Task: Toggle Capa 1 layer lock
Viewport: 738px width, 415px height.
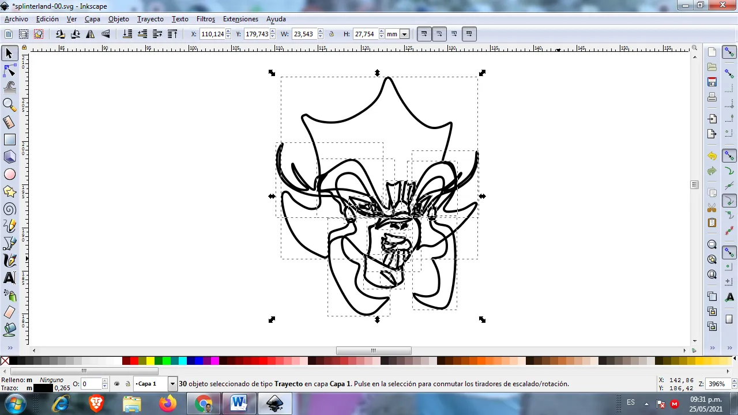Action: pyautogui.click(x=128, y=384)
